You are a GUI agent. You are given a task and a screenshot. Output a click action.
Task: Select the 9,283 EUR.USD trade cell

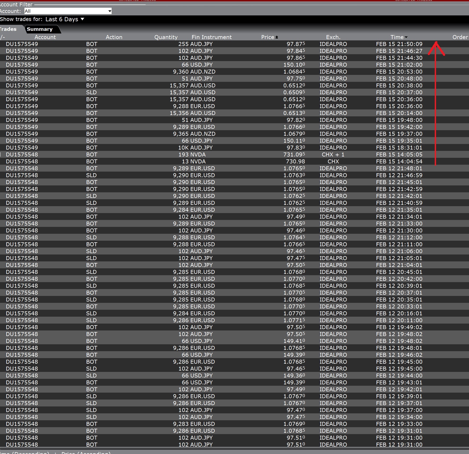194,424
